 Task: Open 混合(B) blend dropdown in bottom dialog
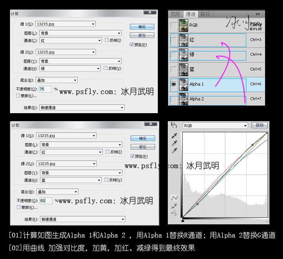57,192
